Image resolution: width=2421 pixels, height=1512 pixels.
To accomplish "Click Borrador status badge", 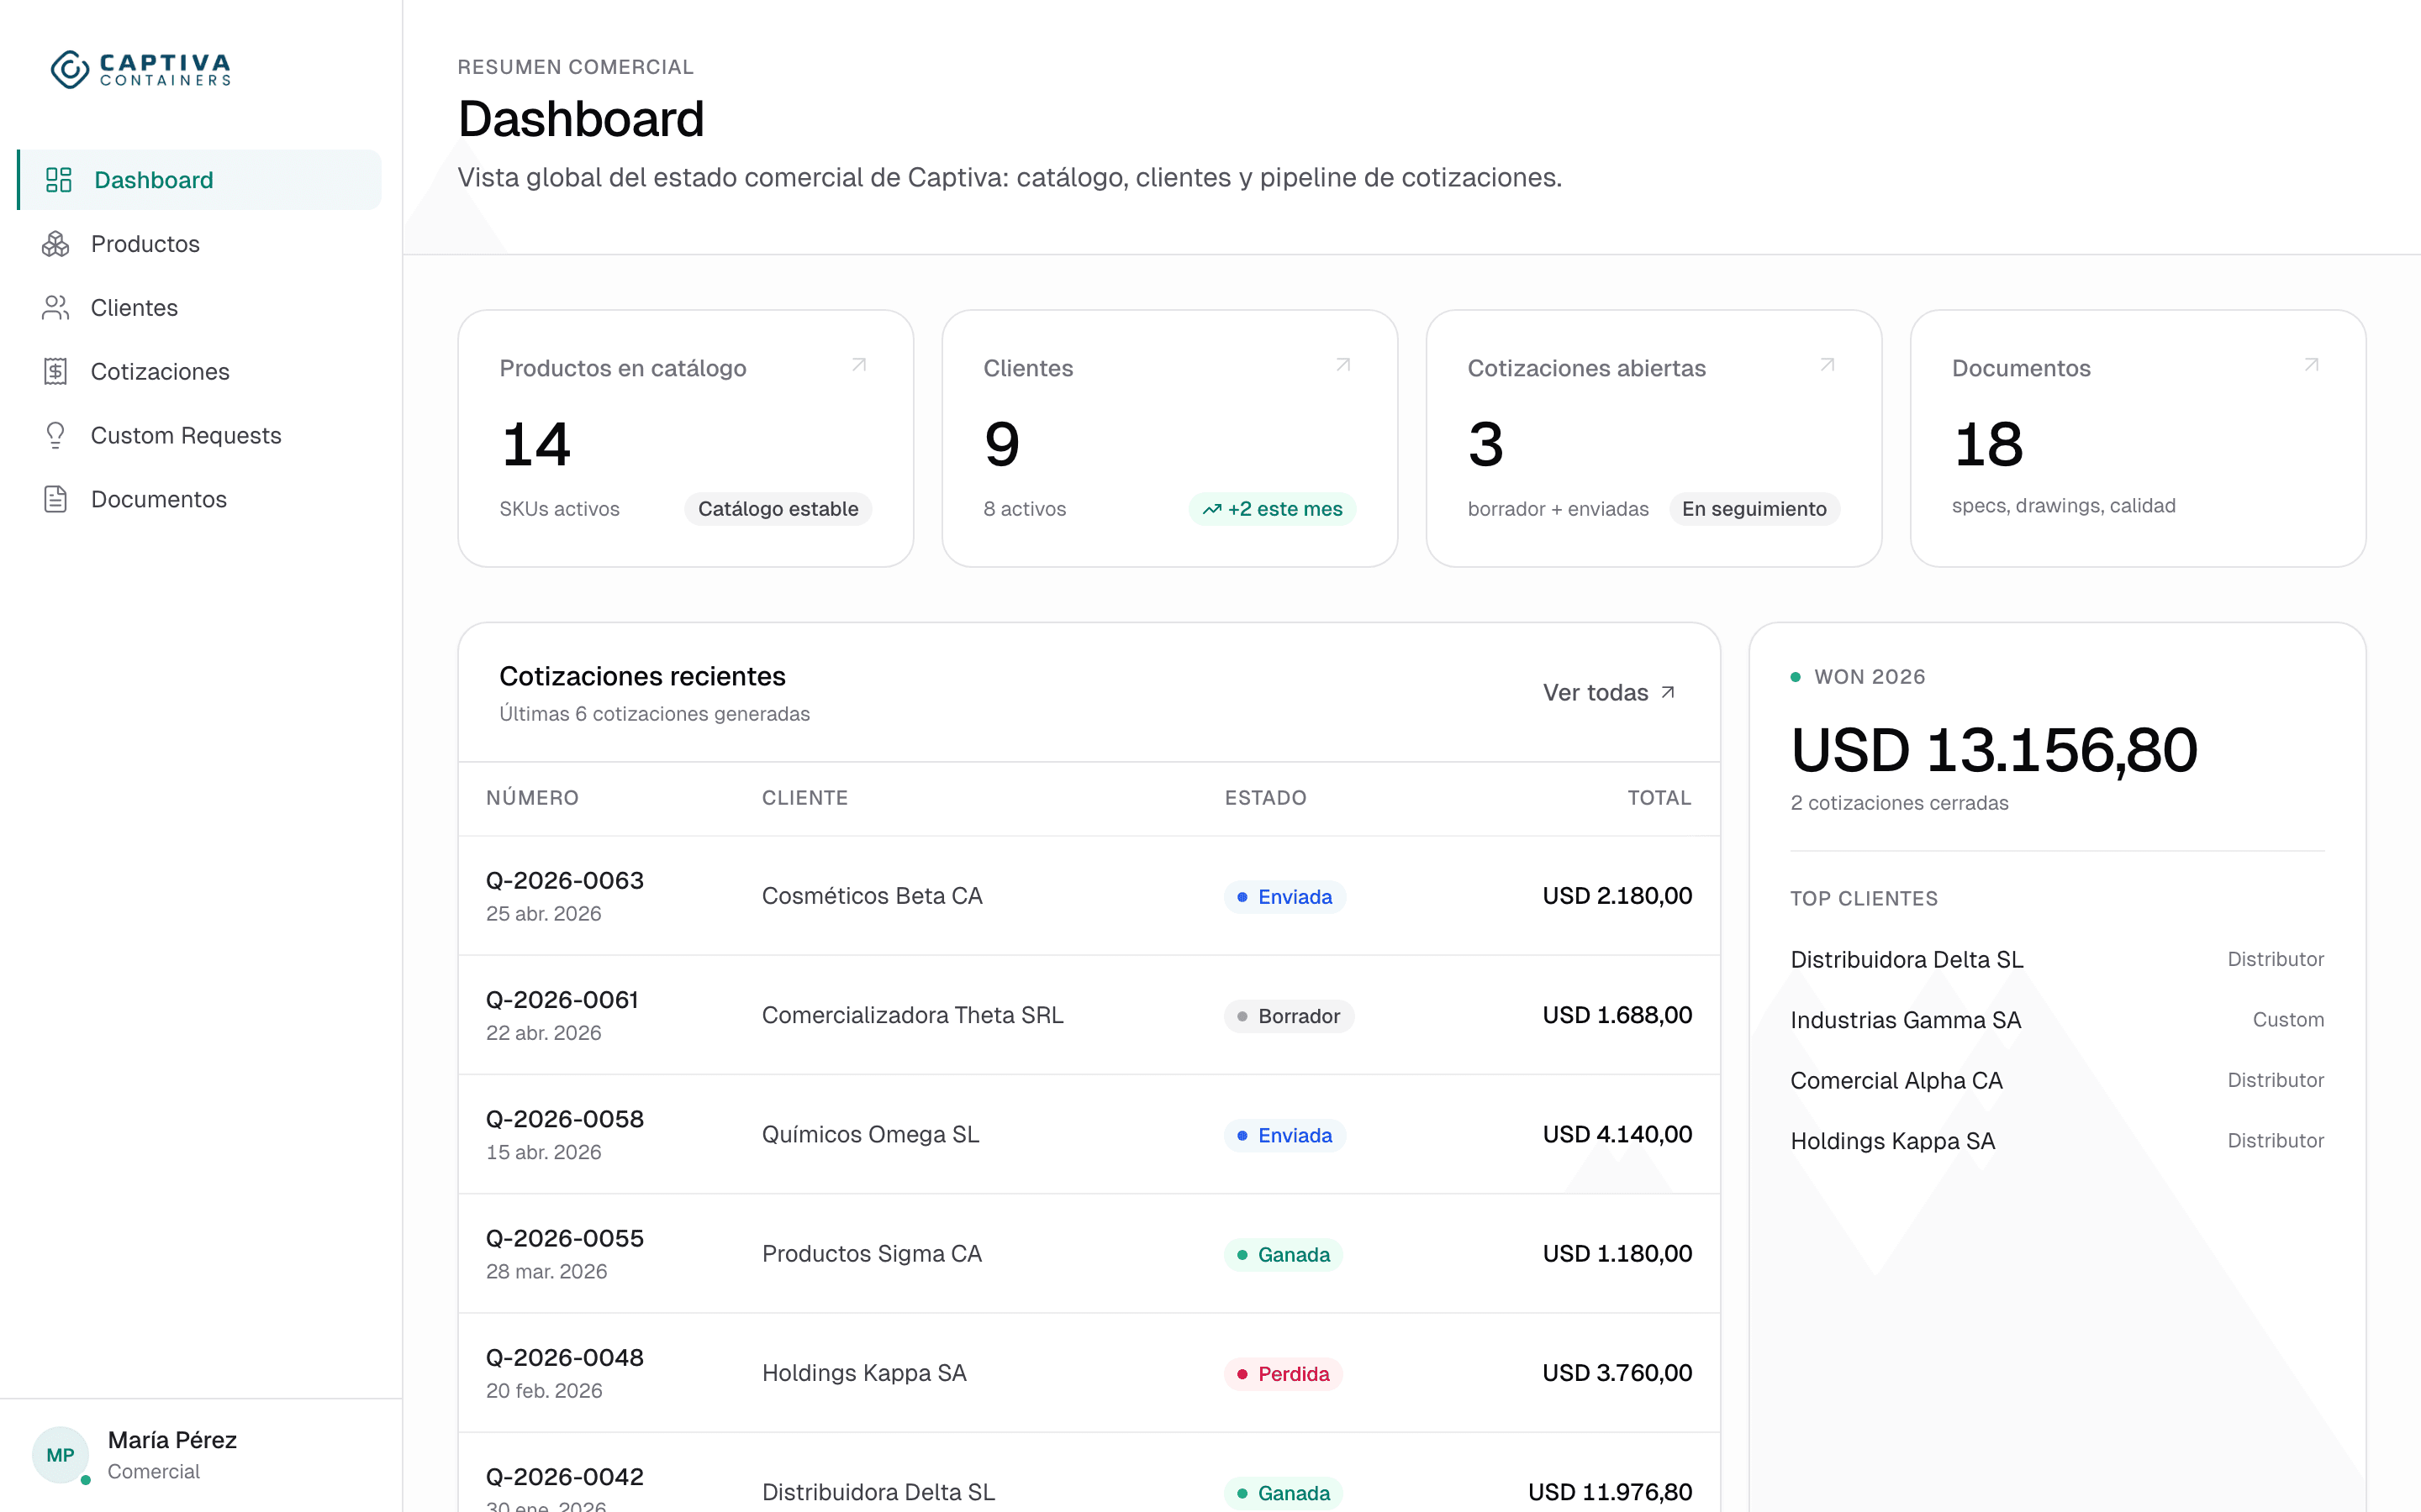I will [1289, 1016].
